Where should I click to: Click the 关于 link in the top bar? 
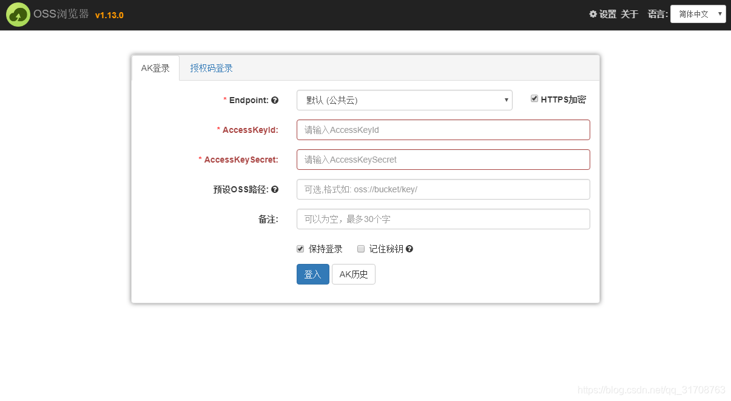tap(629, 14)
